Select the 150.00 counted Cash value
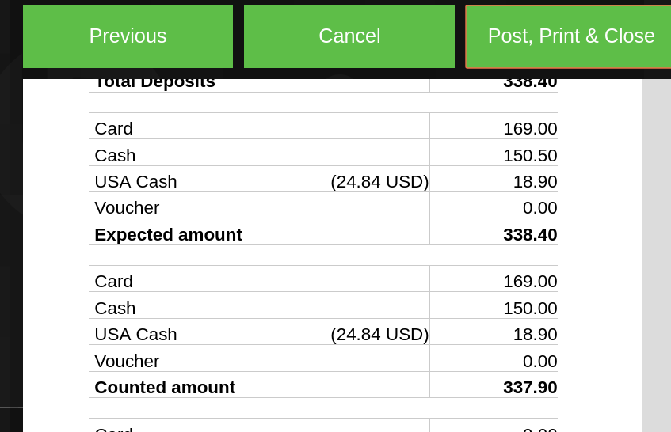671x432 pixels. click(530, 308)
